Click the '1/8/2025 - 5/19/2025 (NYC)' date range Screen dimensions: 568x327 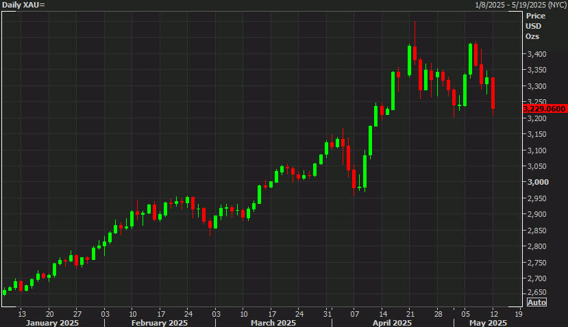pos(521,5)
